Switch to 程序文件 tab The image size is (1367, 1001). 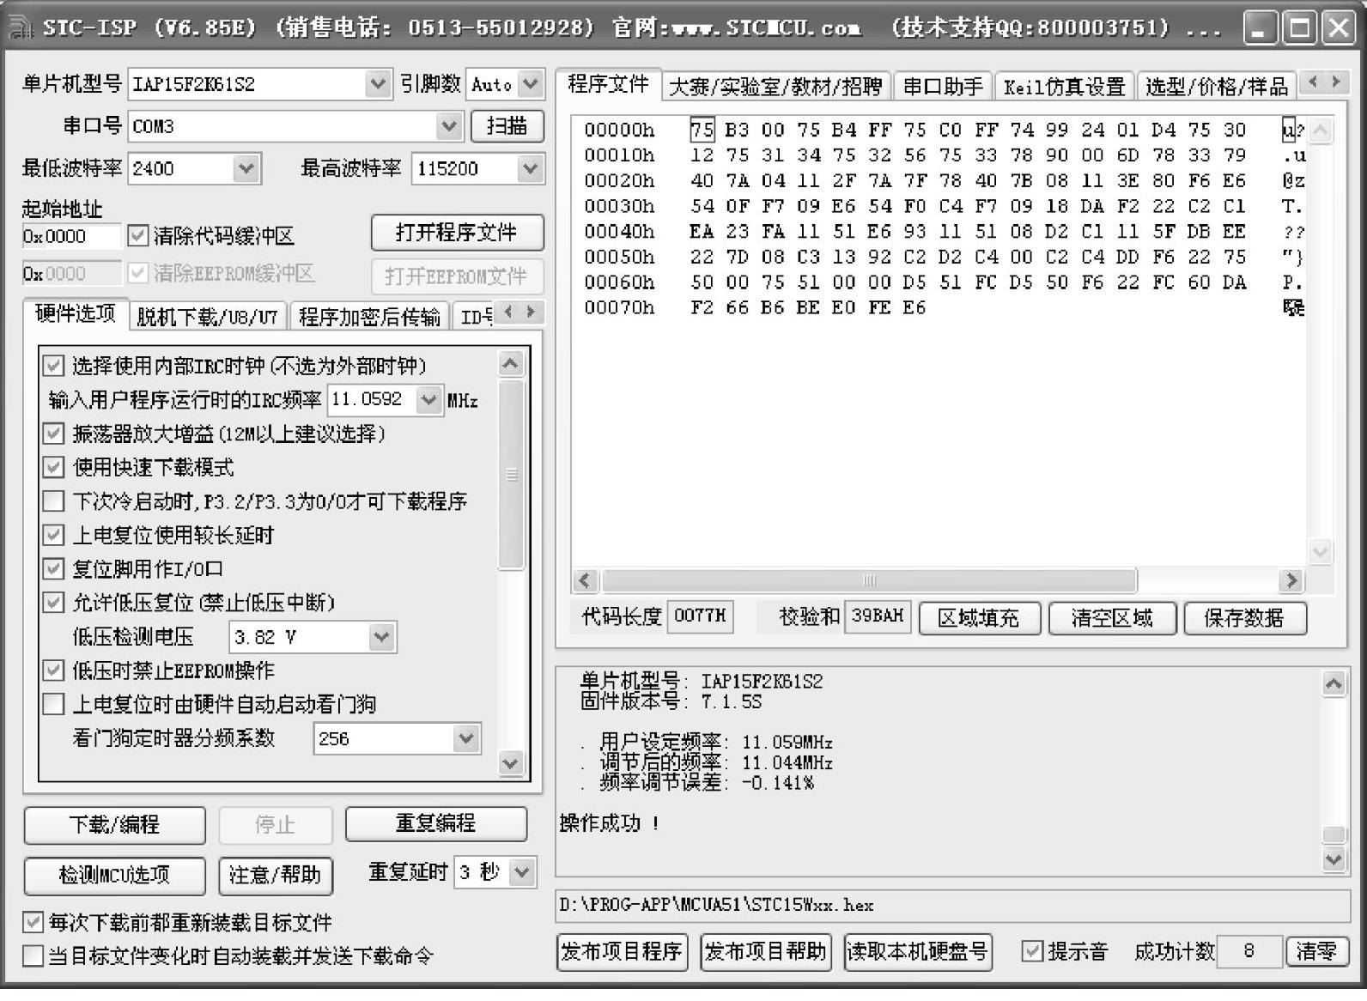coord(609,84)
